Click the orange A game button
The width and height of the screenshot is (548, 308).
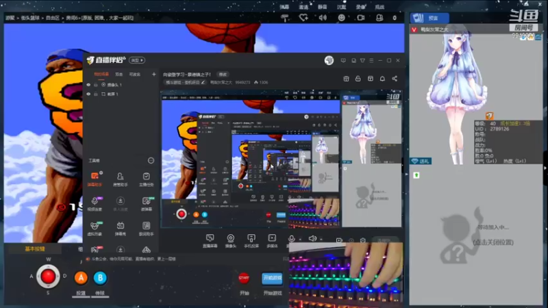(x=81, y=278)
